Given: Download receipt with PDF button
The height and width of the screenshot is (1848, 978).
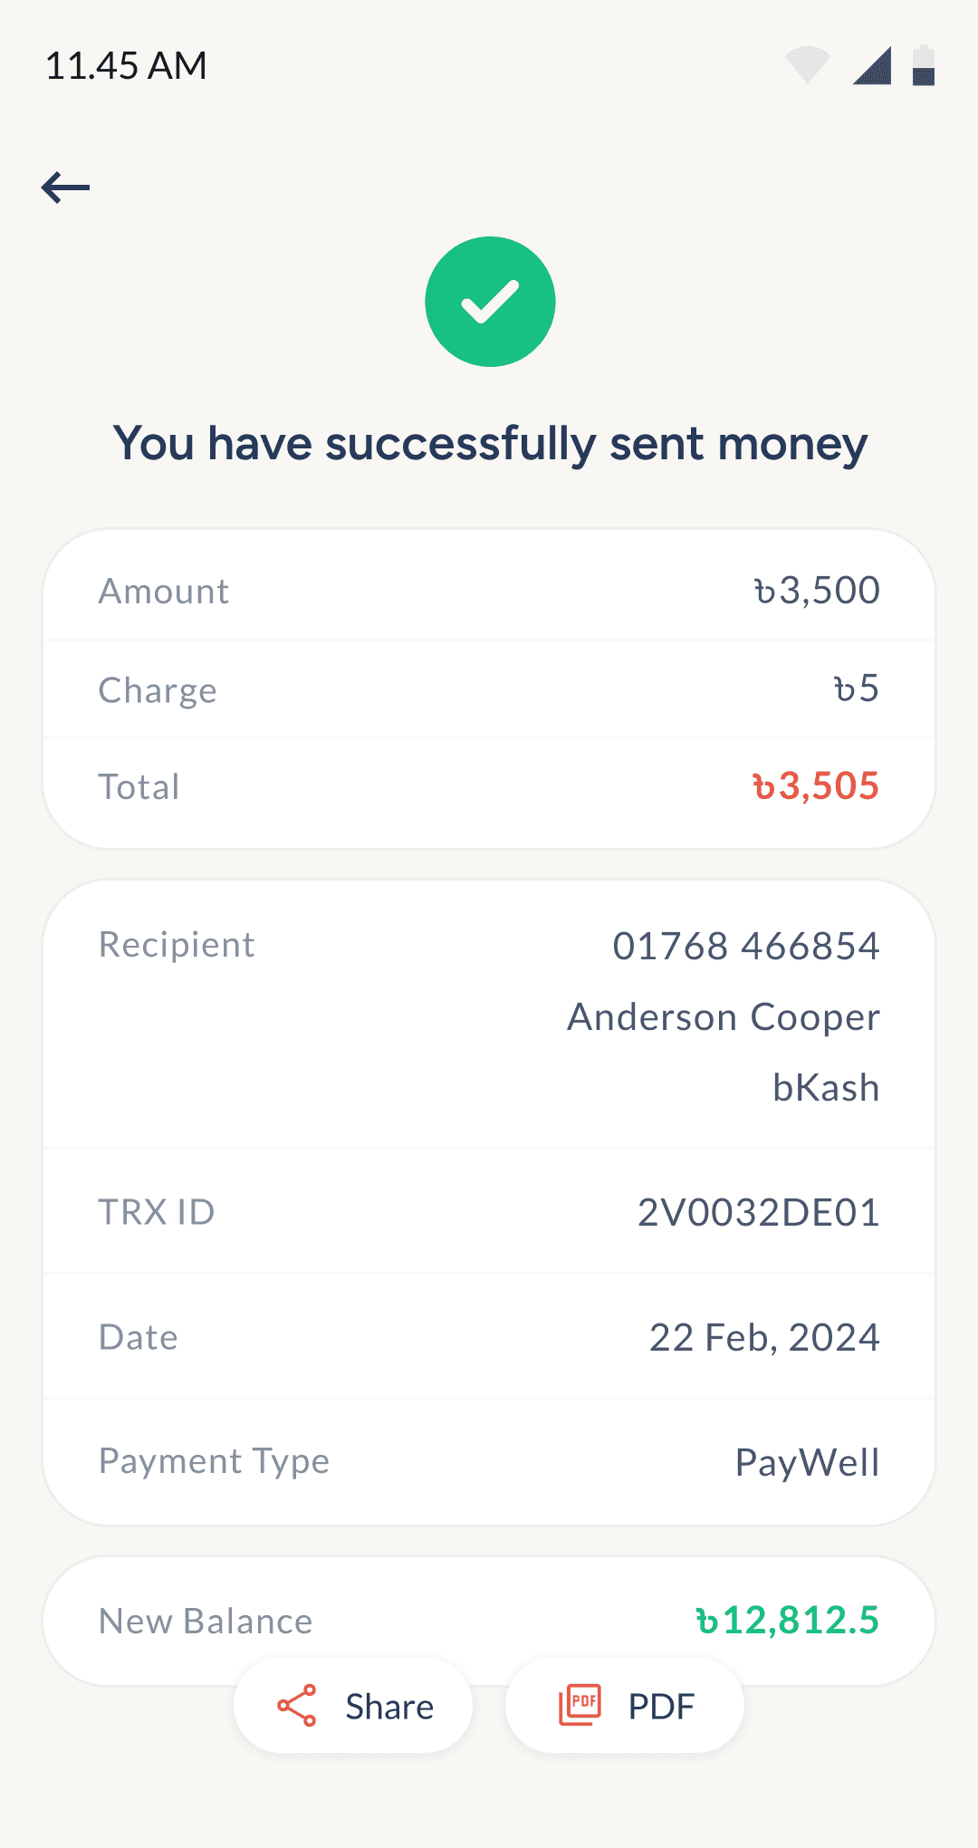Looking at the screenshot, I should click(x=625, y=1706).
